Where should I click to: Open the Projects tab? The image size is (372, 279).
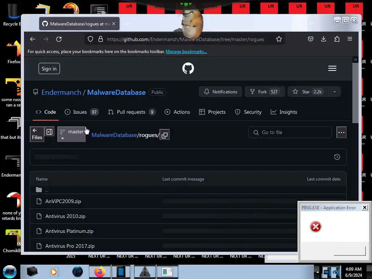click(x=212, y=112)
